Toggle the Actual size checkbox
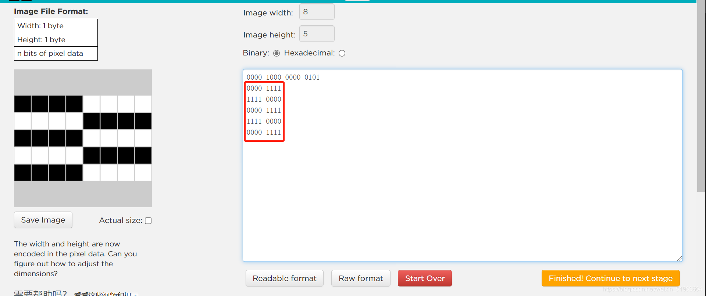 coord(148,221)
